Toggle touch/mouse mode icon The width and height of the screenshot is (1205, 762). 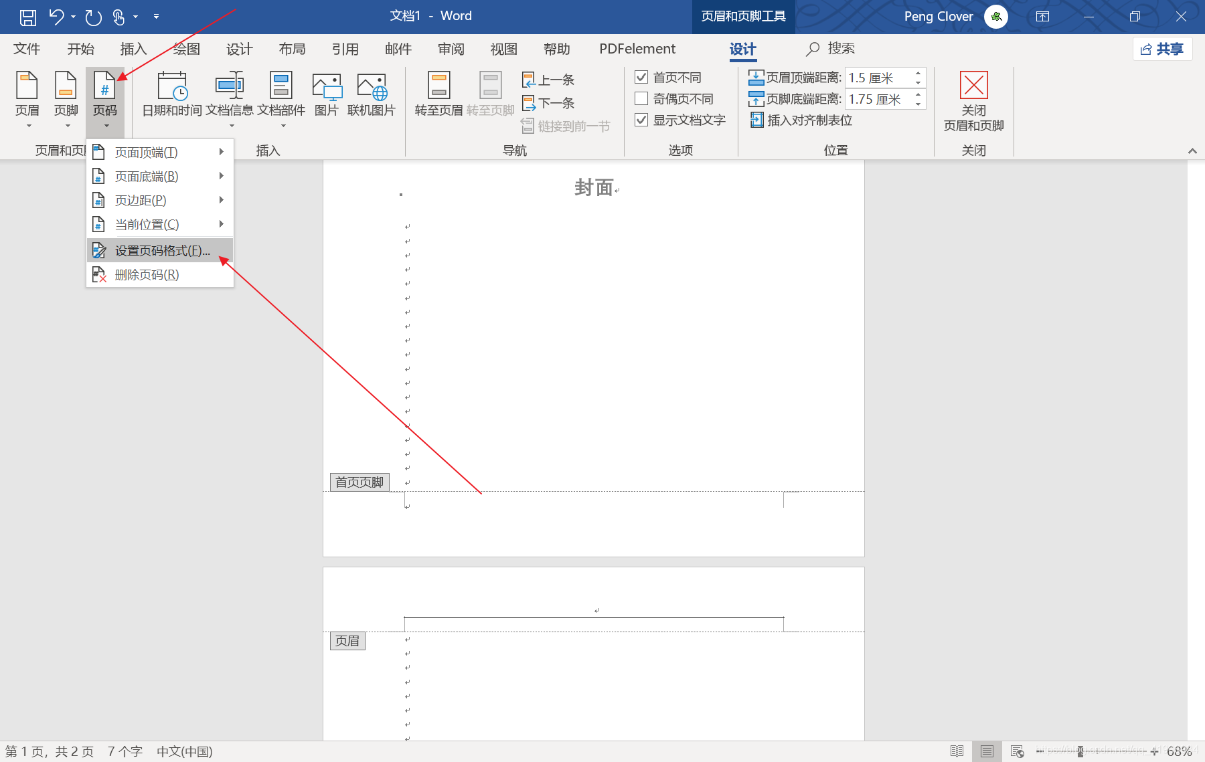[x=119, y=17]
